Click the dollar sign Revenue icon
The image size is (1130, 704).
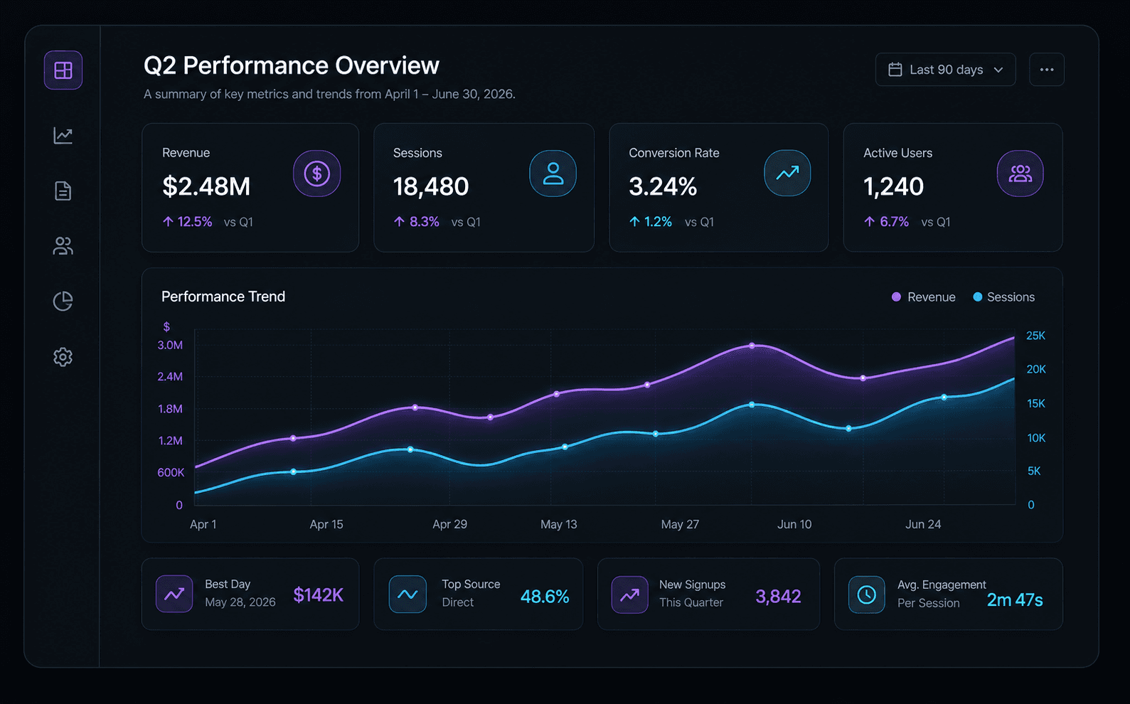pyautogui.click(x=317, y=174)
